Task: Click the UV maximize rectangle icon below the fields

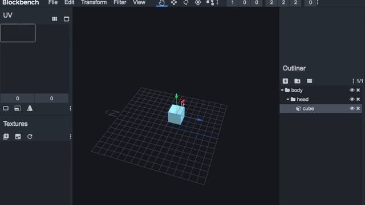Action: (6, 108)
